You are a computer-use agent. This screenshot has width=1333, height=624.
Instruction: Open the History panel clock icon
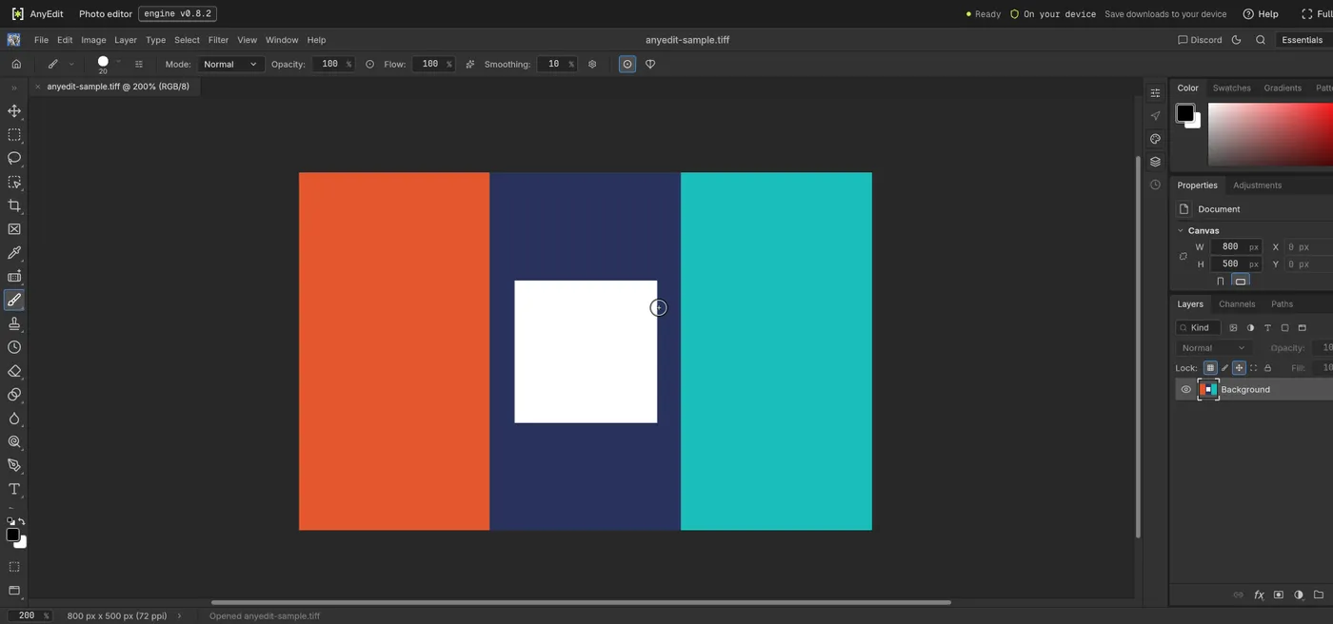[x=1155, y=185]
